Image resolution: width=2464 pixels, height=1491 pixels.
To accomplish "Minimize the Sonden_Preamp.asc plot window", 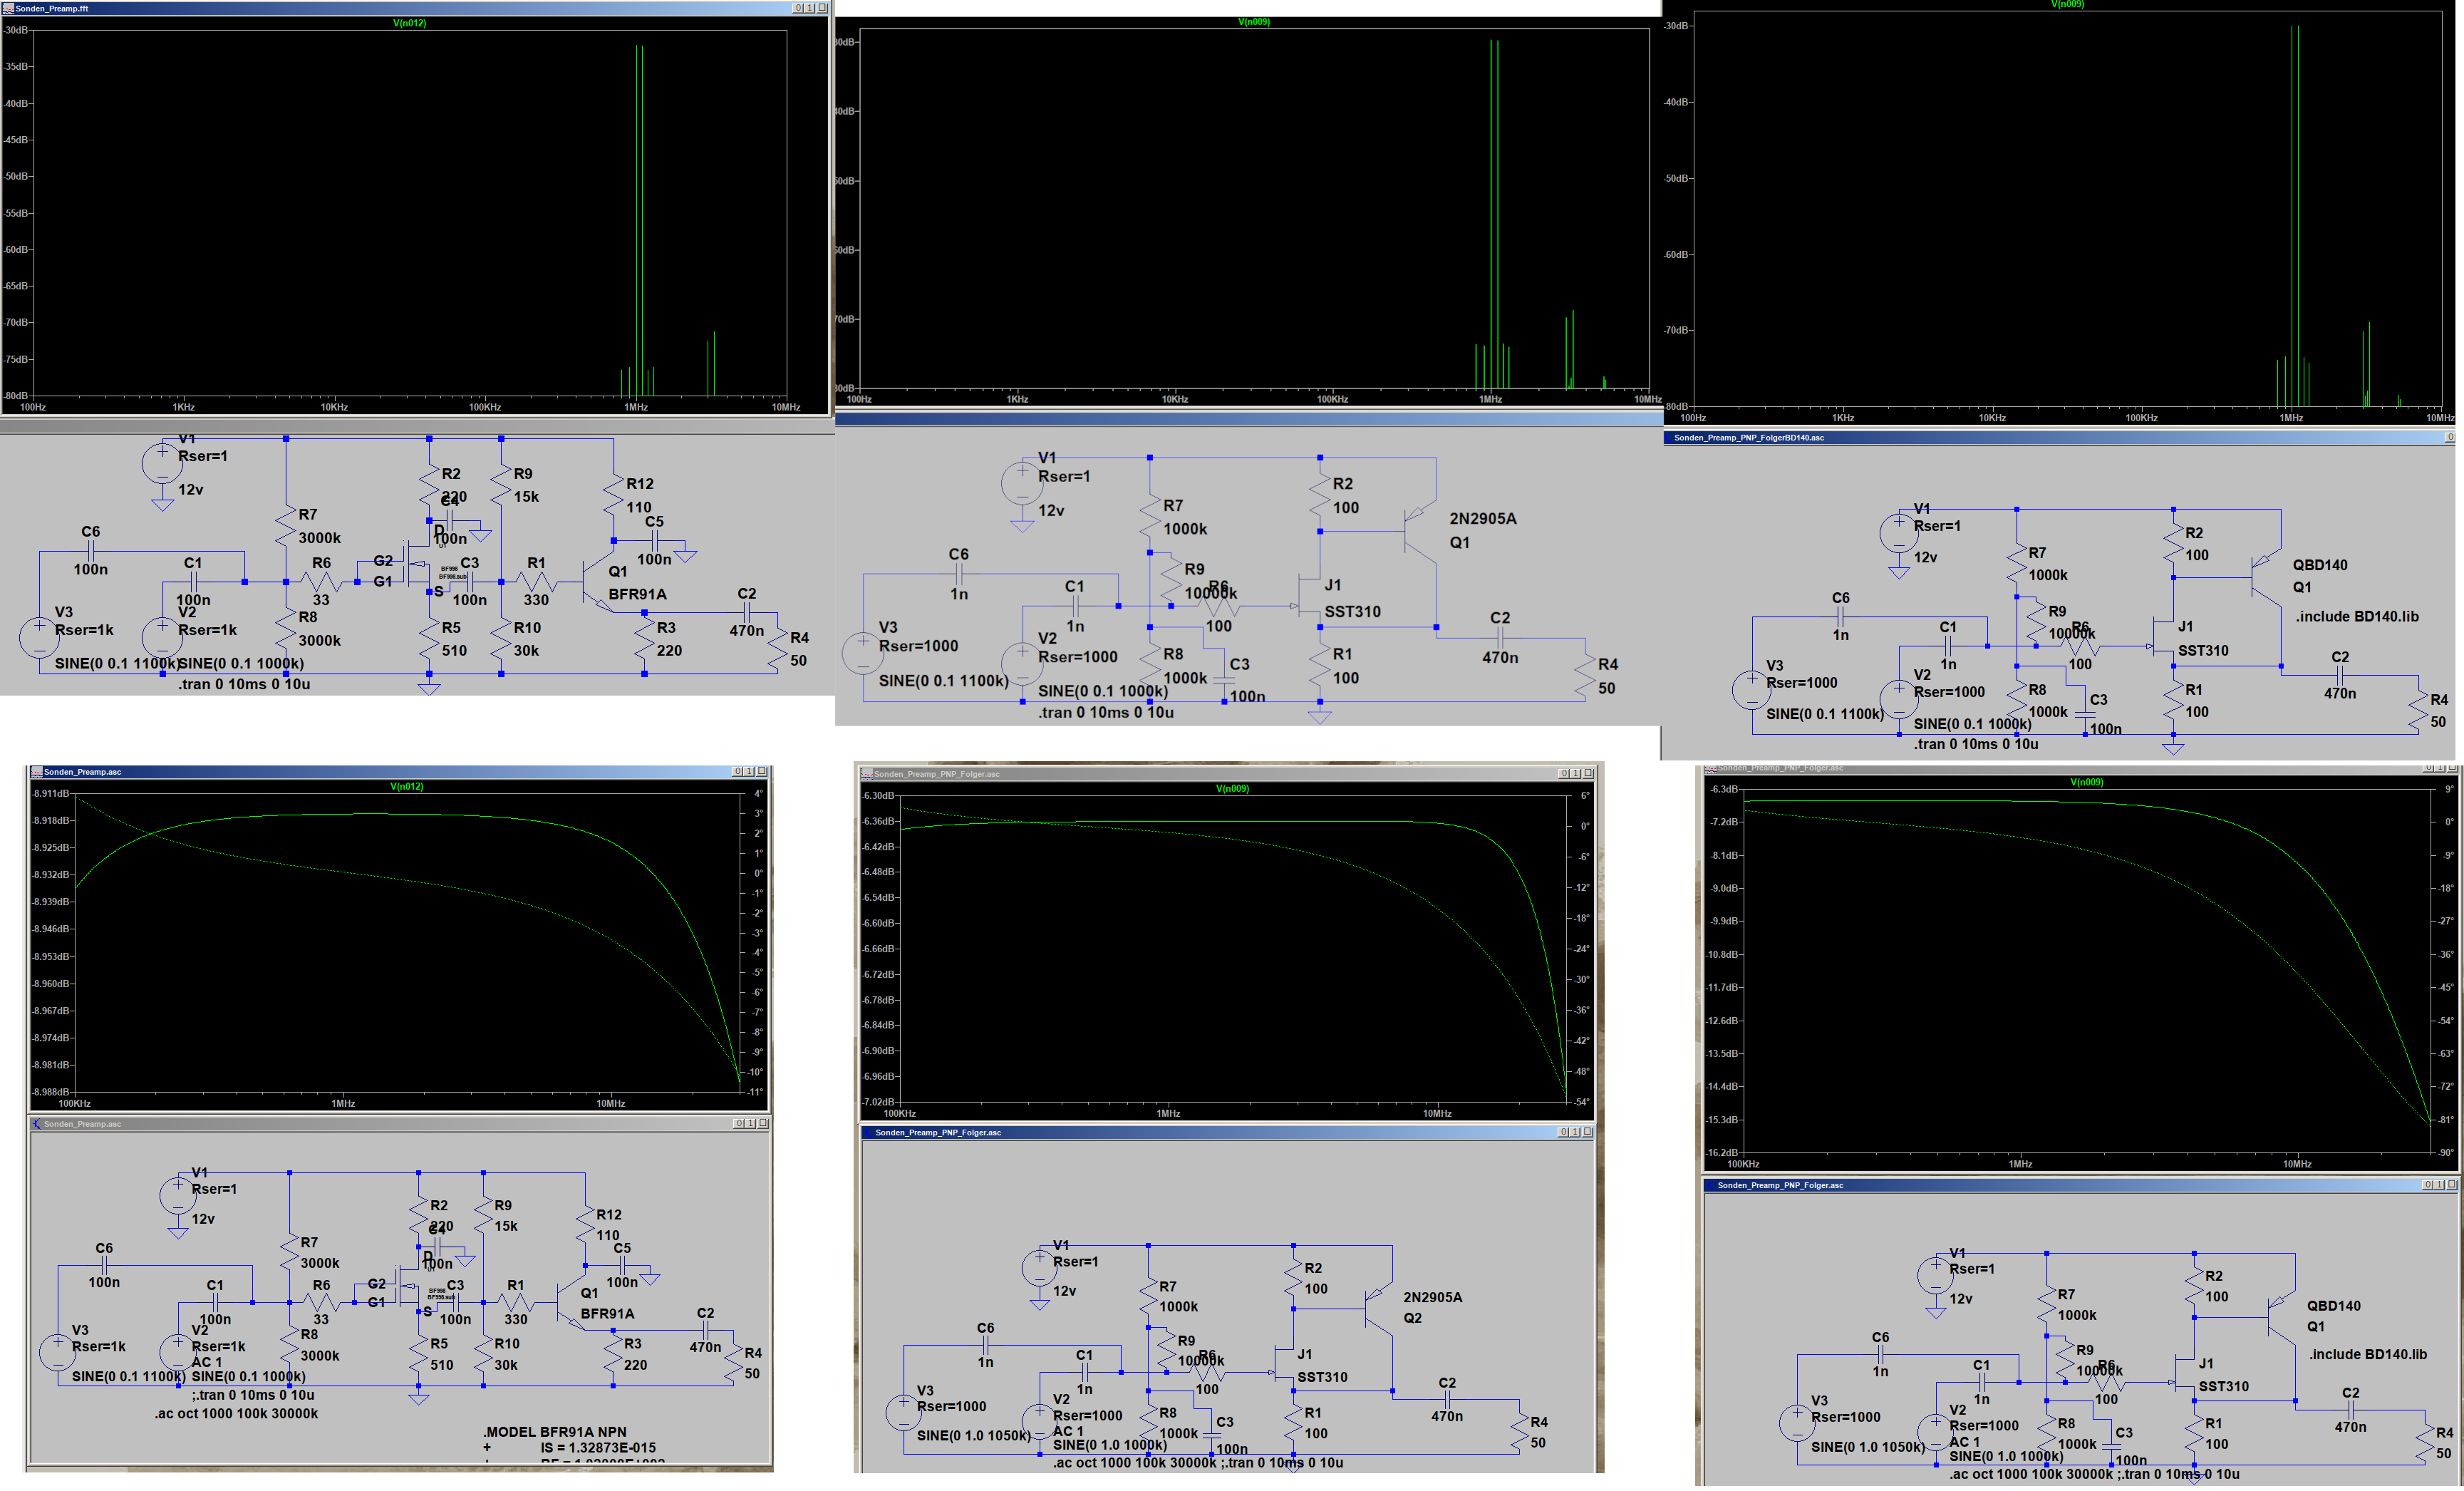I will click(x=738, y=772).
